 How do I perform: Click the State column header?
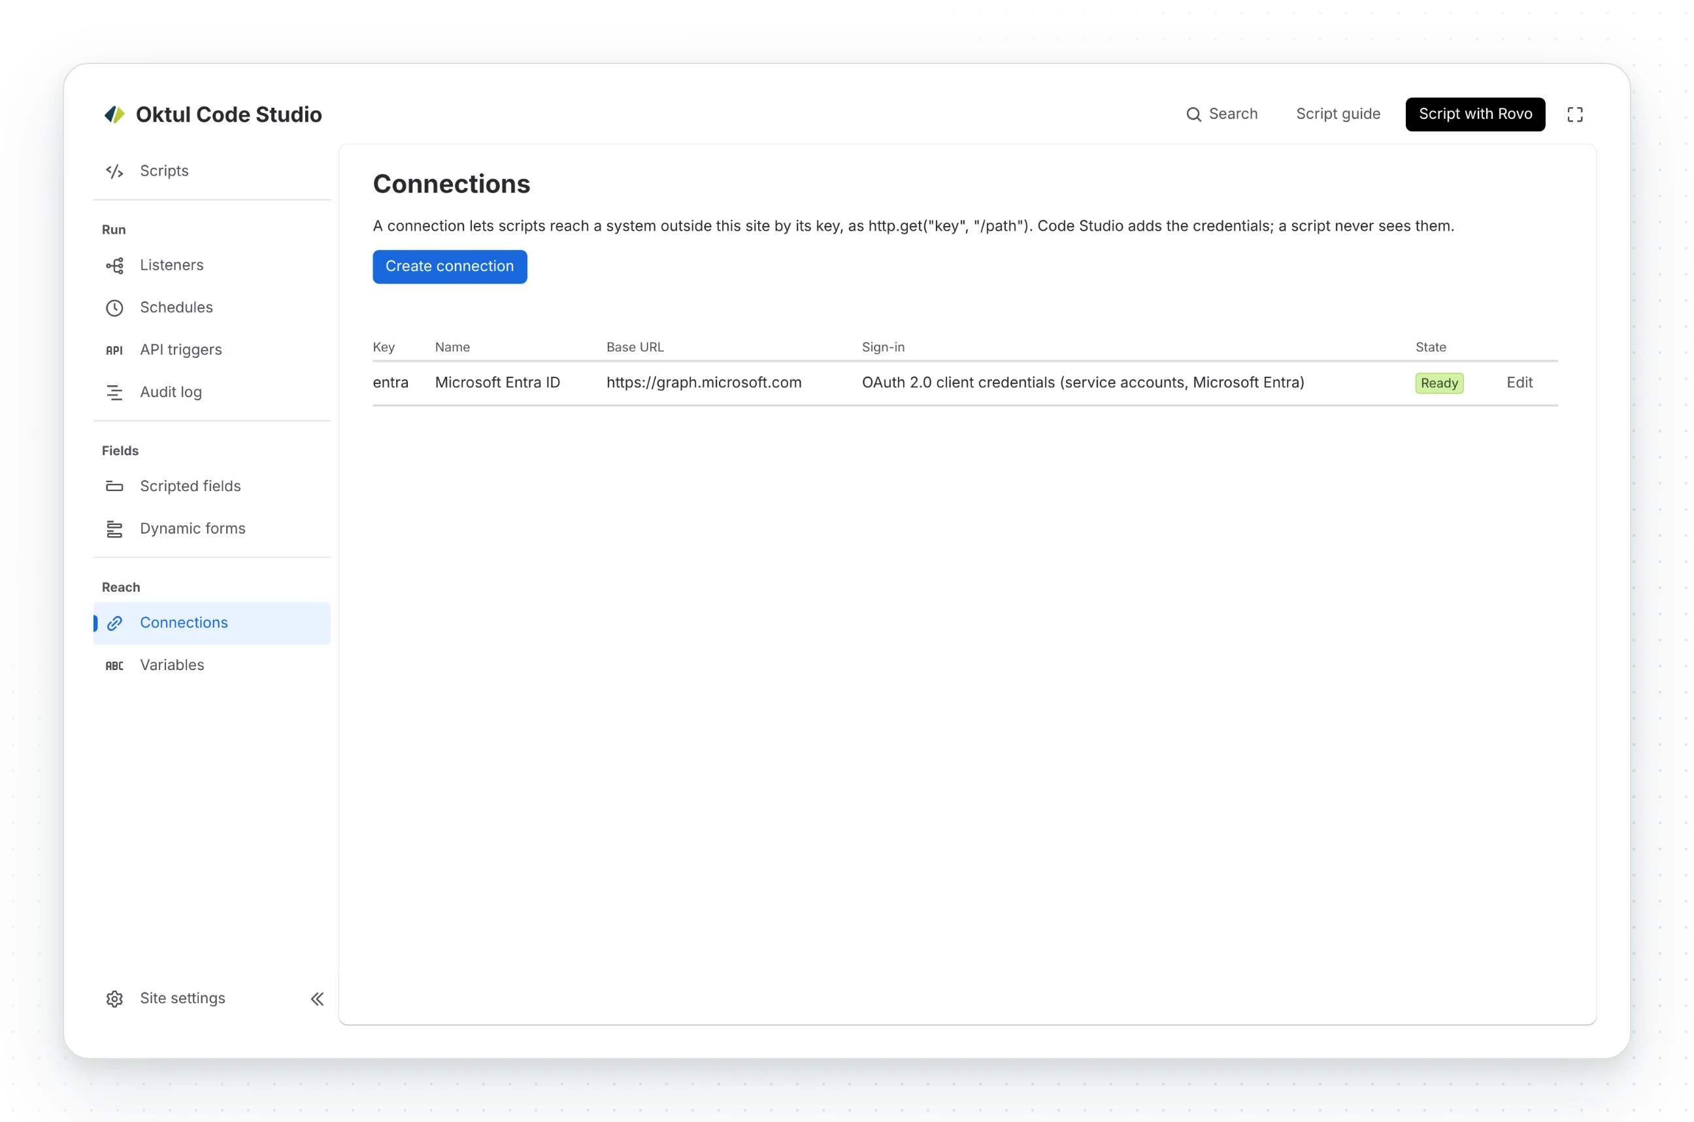pos(1431,347)
